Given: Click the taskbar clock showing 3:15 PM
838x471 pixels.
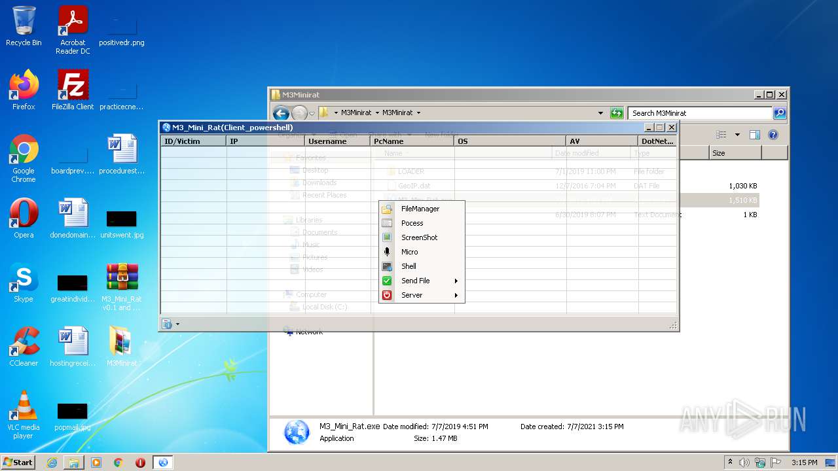Looking at the screenshot, I should click(804, 462).
